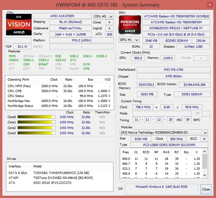Image resolution: width=216 pixels, height=198 pixels.
Task: Click the µCU value 600
Action: click(109, 34)
